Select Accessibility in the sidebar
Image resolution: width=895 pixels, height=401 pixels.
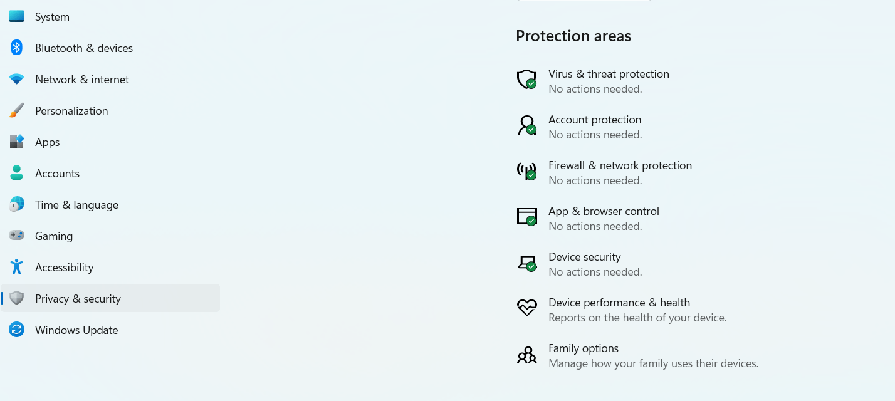pos(64,268)
